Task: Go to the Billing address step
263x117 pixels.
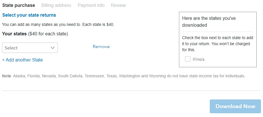Action: coord(56,5)
